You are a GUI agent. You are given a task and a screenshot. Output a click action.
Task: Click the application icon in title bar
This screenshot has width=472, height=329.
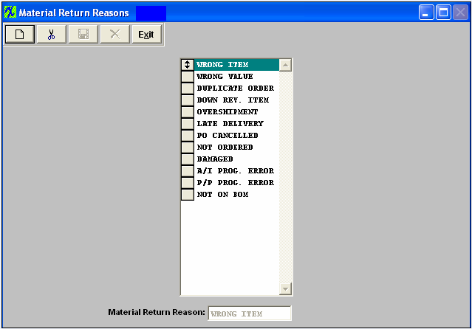(x=10, y=13)
